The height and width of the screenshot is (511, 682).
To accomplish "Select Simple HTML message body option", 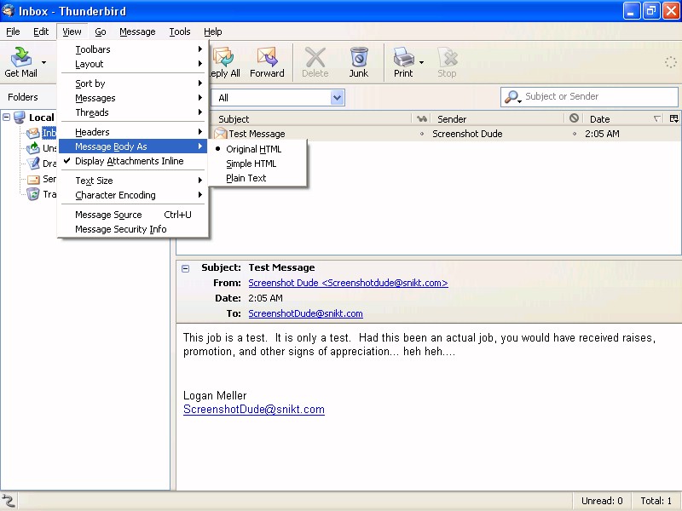I will [257, 164].
